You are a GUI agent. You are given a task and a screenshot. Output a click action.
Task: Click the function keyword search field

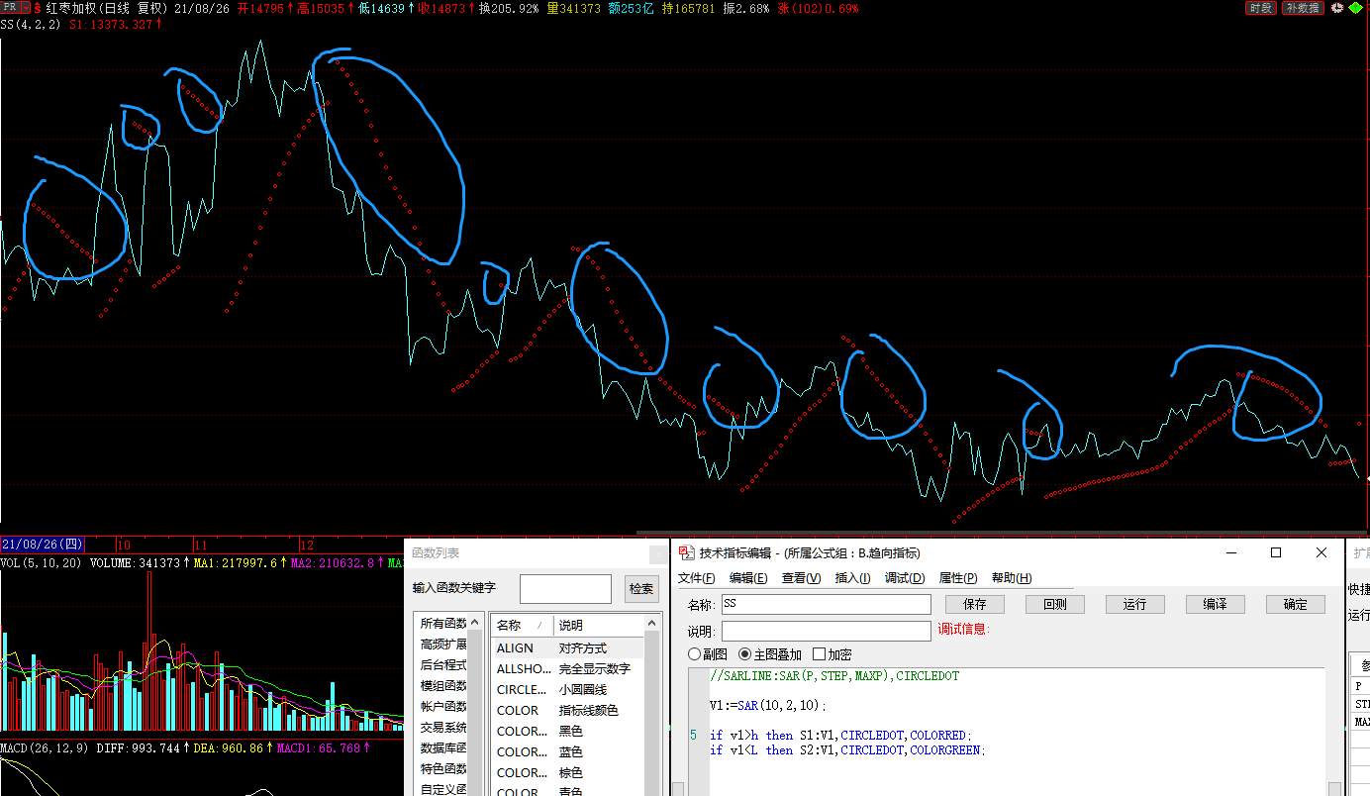coord(565,589)
